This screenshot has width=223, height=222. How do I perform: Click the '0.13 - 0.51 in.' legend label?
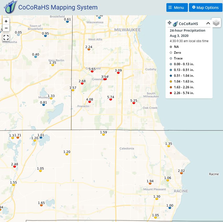184,70
